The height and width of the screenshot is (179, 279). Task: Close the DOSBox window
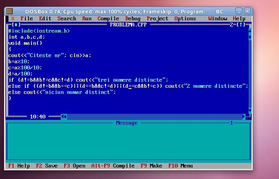point(247,11)
